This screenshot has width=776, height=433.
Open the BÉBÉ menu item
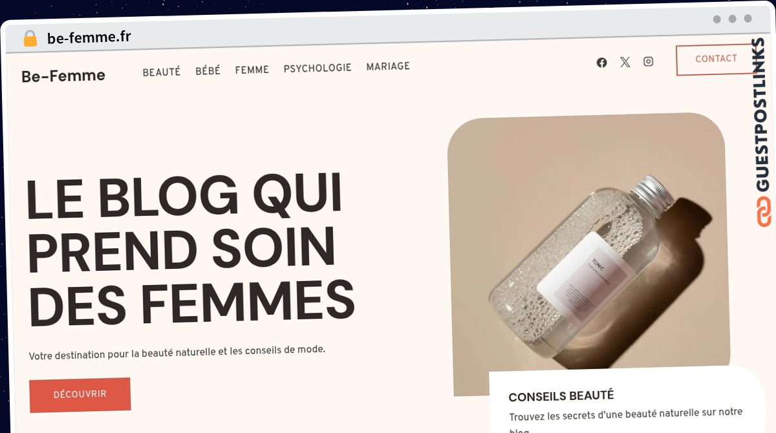point(208,70)
